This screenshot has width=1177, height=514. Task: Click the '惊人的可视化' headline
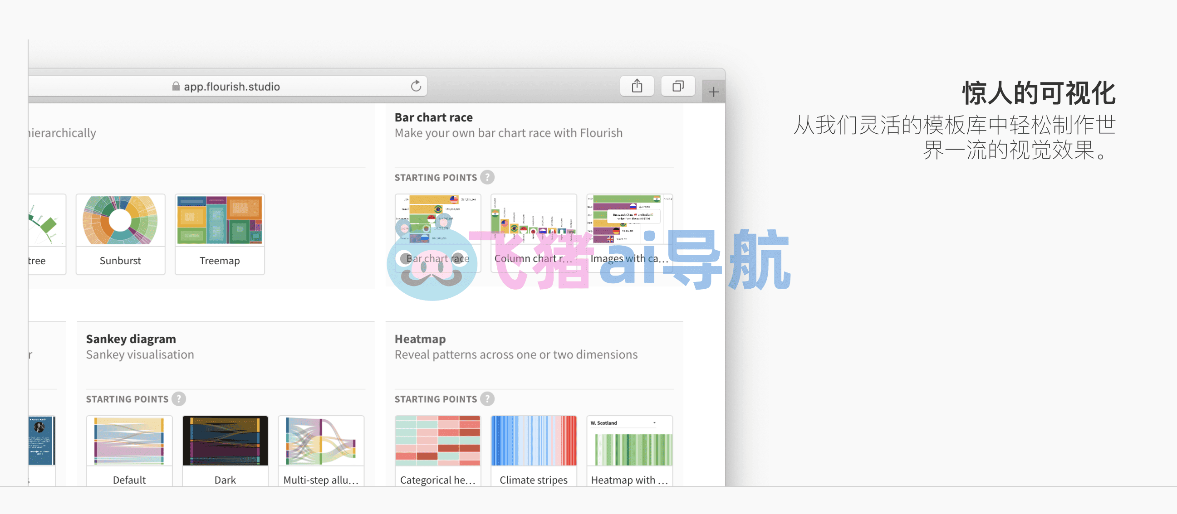click(1039, 92)
